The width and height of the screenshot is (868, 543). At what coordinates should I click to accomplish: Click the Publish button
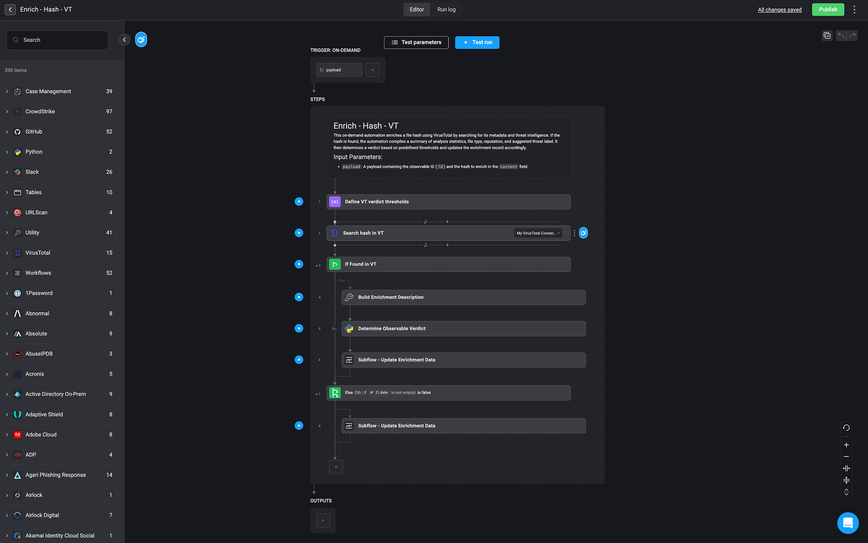(x=828, y=10)
